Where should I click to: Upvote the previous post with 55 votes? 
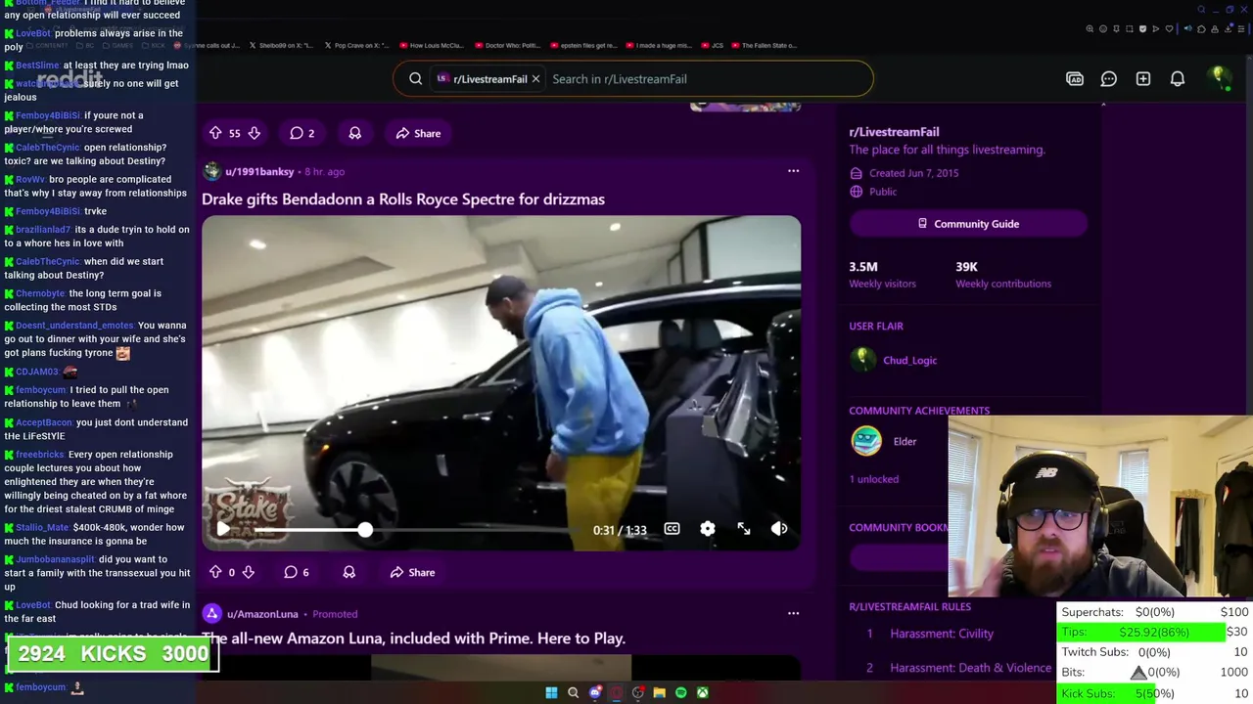pyautogui.click(x=215, y=133)
